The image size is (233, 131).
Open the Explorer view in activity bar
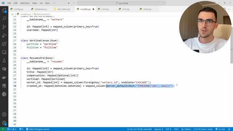(x=4, y=11)
